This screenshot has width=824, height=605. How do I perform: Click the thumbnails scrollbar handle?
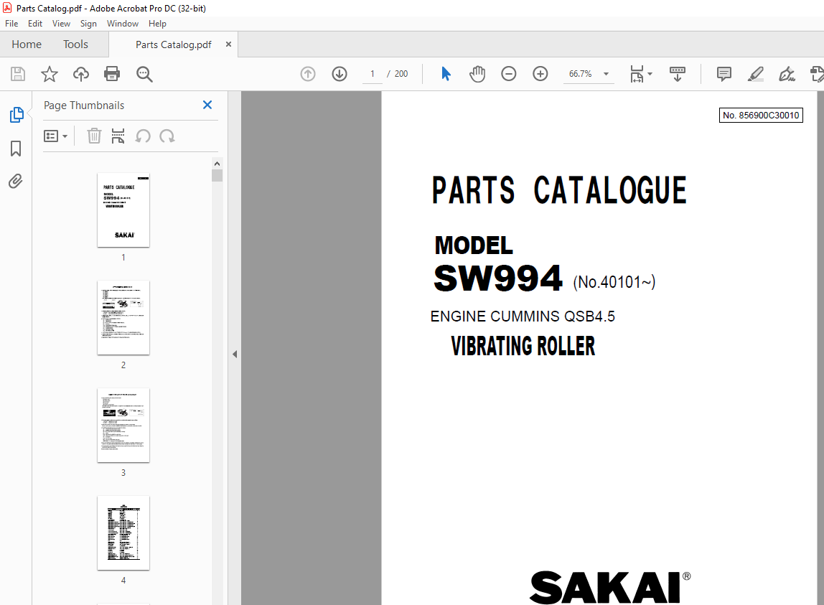(217, 176)
